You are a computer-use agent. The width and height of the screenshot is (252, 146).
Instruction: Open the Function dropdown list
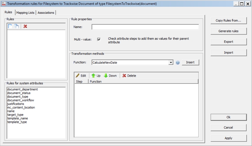[x=171, y=62]
